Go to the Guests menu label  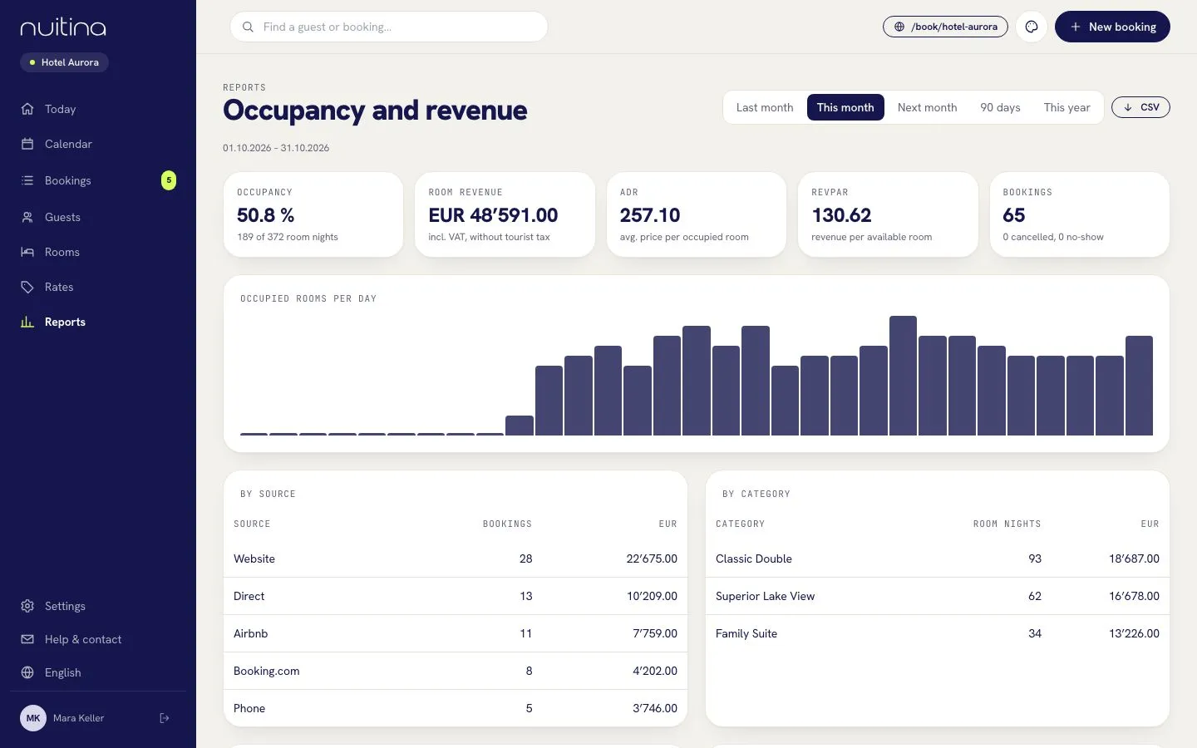(62, 217)
